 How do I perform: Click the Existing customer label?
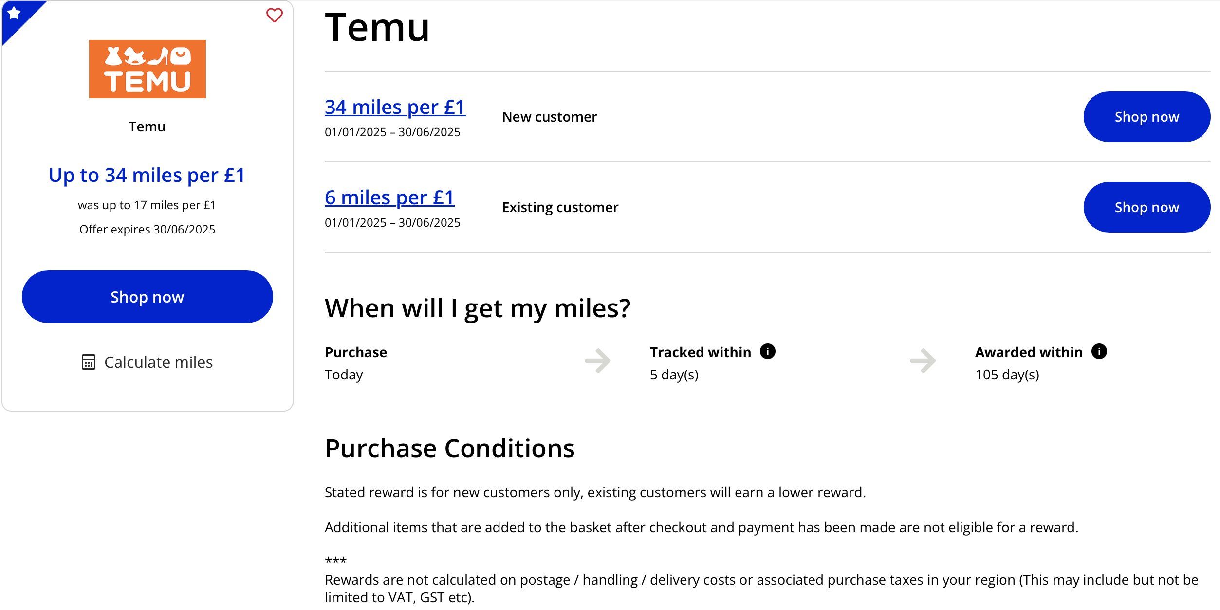click(x=560, y=207)
